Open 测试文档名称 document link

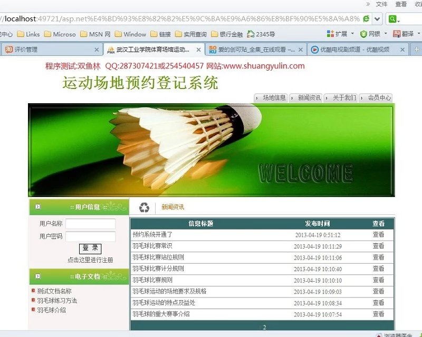(x=54, y=291)
